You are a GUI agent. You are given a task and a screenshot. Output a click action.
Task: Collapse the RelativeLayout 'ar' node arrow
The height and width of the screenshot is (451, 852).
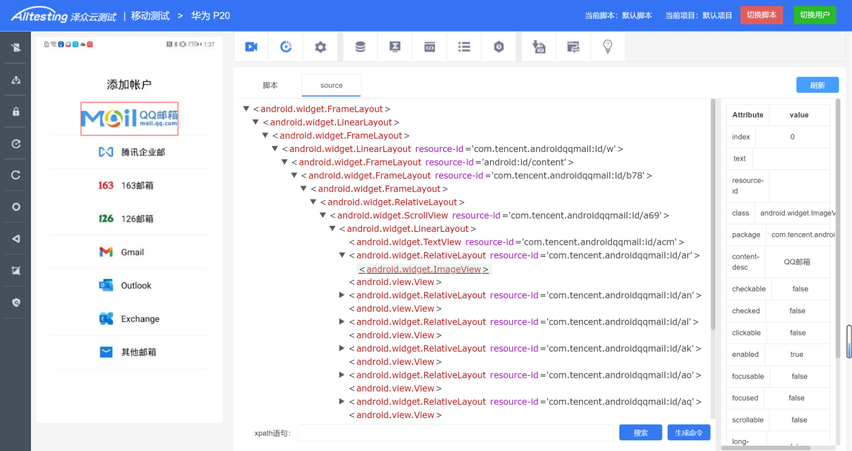(342, 255)
